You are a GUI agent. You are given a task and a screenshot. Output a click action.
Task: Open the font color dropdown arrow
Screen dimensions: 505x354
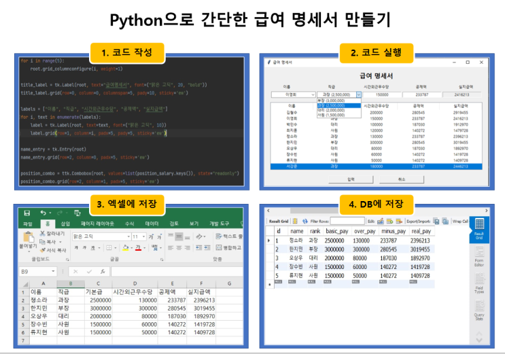(144, 248)
